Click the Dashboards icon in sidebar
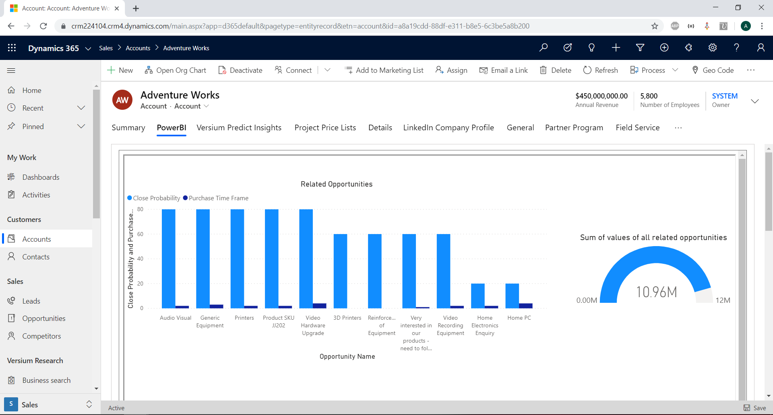 pos(12,177)
